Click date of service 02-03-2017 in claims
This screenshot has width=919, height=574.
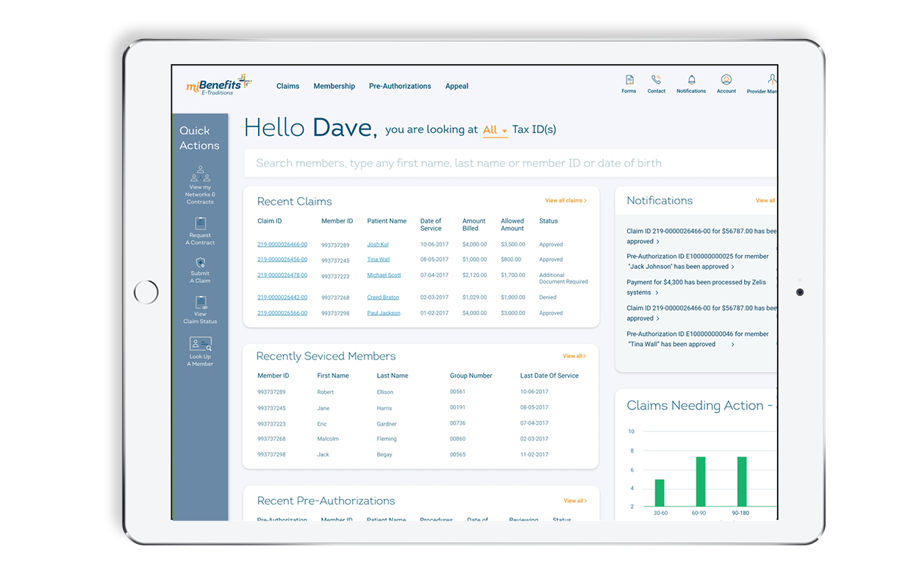pos(435,298)
